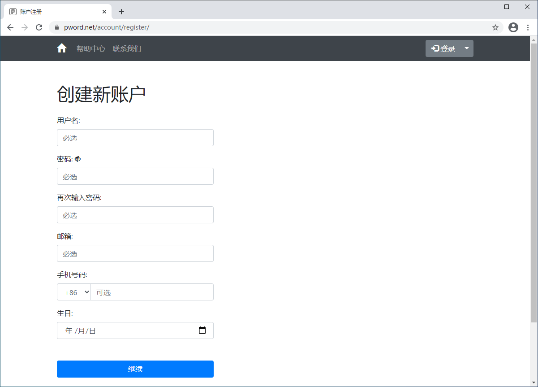This screenshot has width=538, height=387.
Task: Open 联系我们 link
Action: pos(127,48)
